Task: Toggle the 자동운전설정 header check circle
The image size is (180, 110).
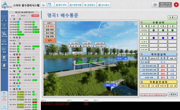Action: [x=142, y=82]
